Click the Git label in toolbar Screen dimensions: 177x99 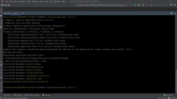point(151,5)
